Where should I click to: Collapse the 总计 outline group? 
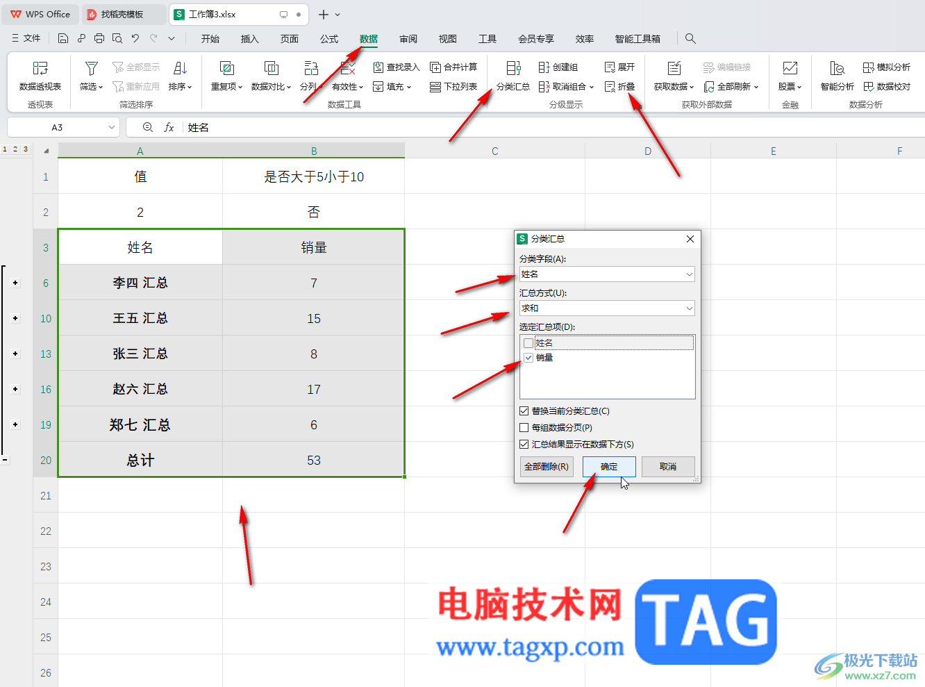click(5, 460)
